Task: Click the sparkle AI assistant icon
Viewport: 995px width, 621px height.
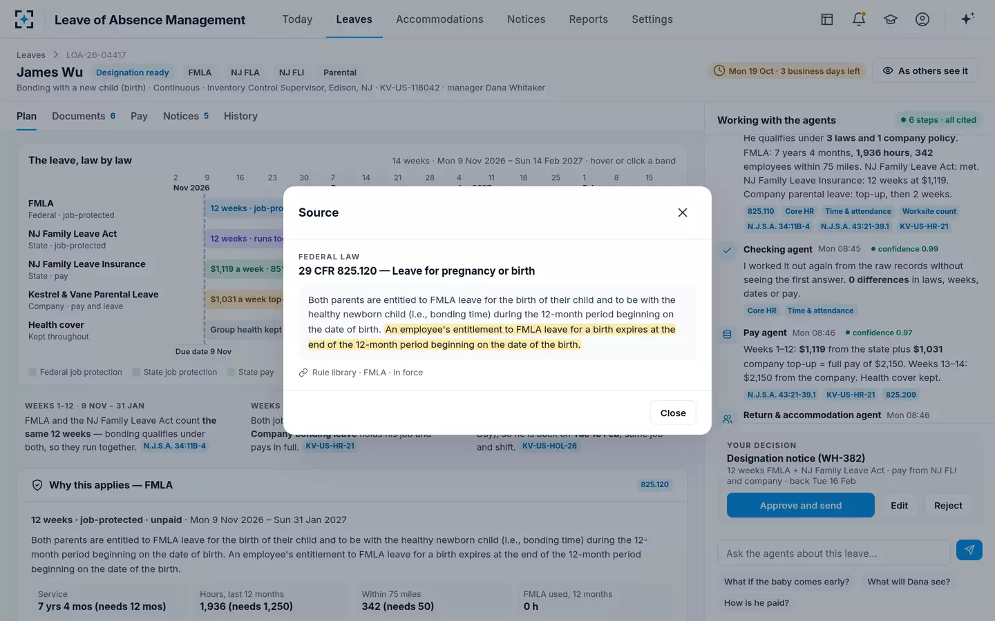Action: click(x=967, y=19)
